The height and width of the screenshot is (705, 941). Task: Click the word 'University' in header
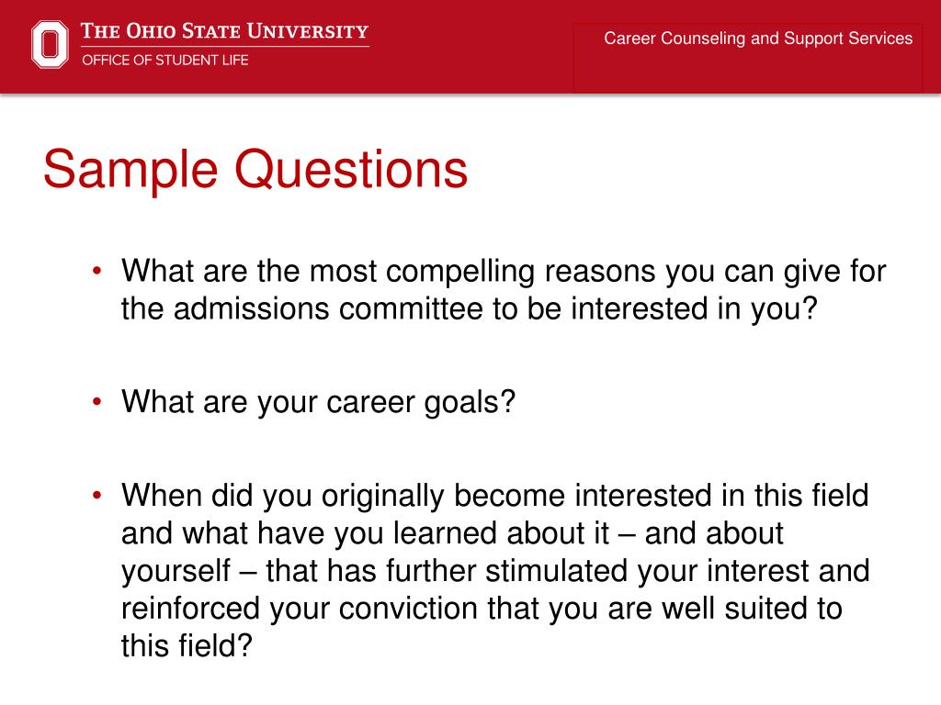pos(308,31)
